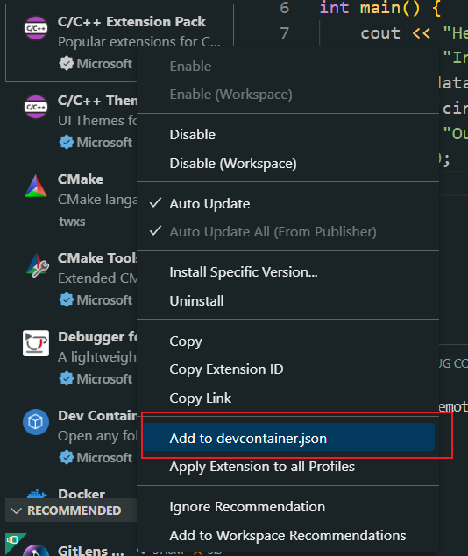Click the Dev Containers cube icon

36,422
